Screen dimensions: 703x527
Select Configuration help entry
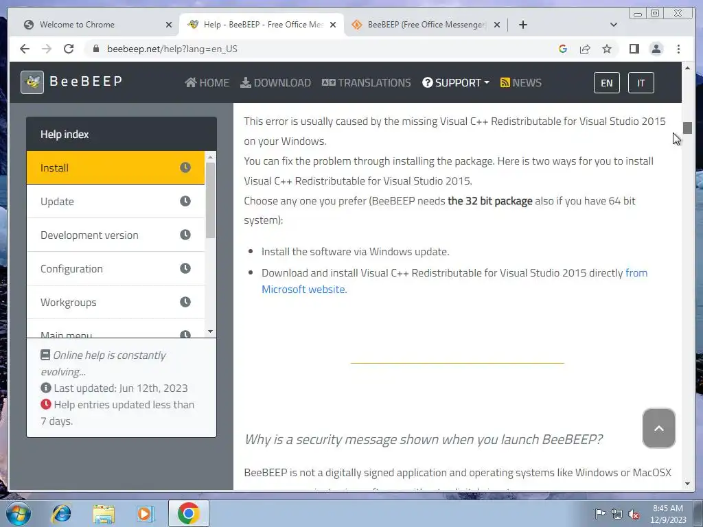point(115,268)
